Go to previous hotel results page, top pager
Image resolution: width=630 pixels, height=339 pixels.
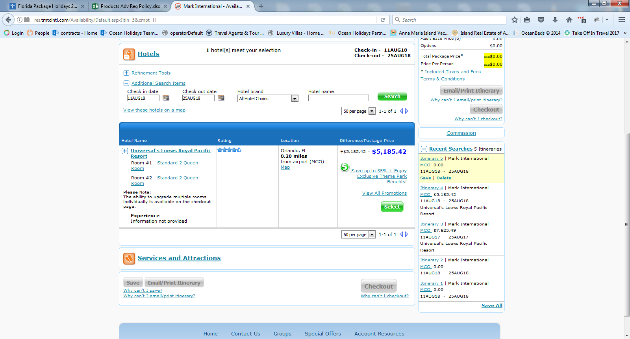[401, 111]
